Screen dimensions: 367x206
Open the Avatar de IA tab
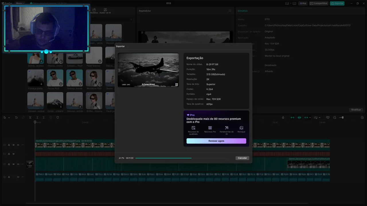105,11
